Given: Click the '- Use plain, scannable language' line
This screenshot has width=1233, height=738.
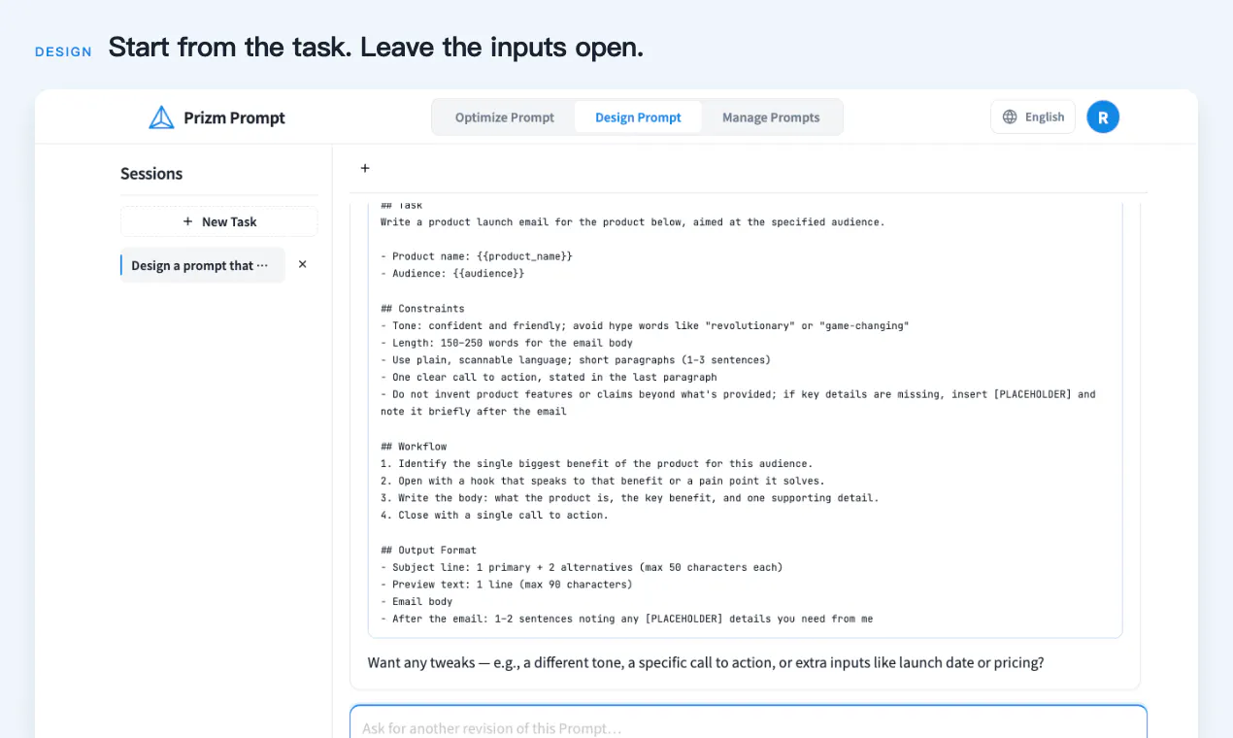Looking at the screenshot, I should pyautogui.click(x=576, y=360).
